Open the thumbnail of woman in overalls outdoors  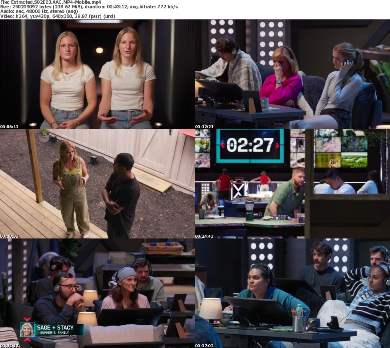pos(97,184)
